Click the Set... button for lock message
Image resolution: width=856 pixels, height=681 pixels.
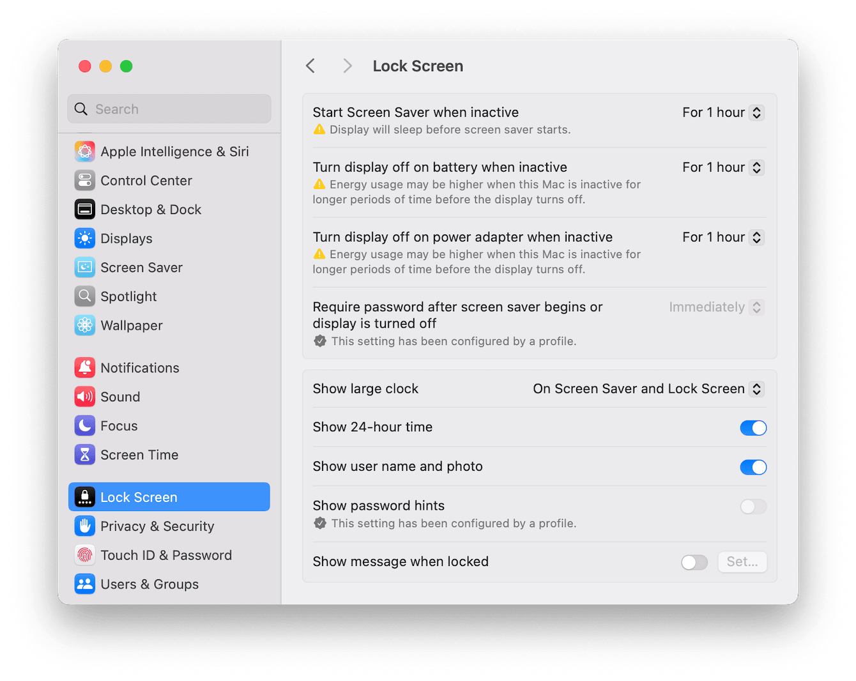[742, 562]
